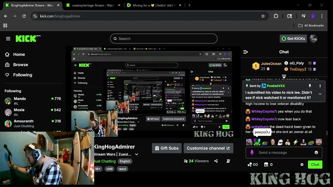Focus the Send a message field
The height and width of the screenshot is (187, 333).
pos(284,152)
